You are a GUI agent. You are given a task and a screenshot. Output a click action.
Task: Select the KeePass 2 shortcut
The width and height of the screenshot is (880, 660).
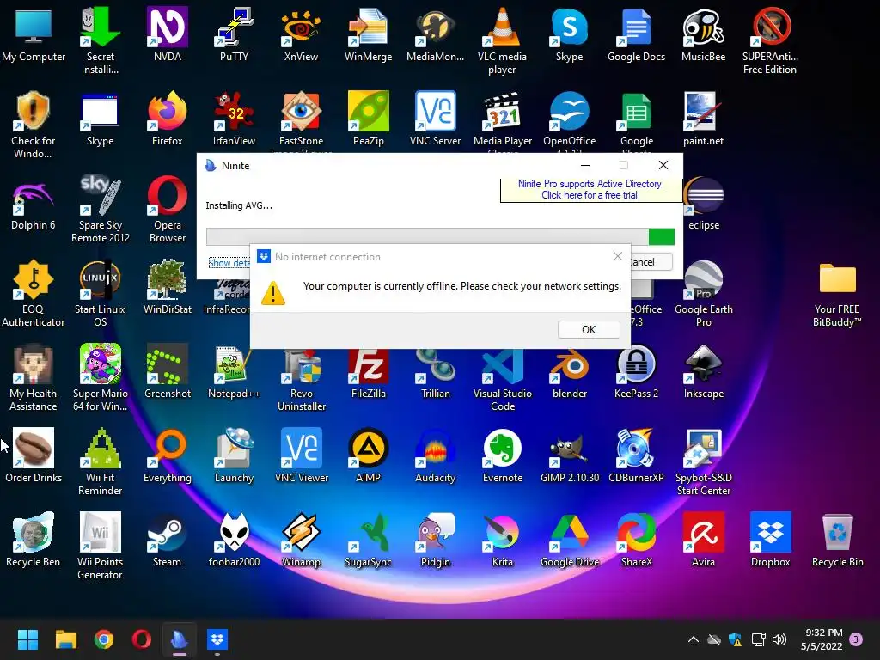[x=637, y=370]
